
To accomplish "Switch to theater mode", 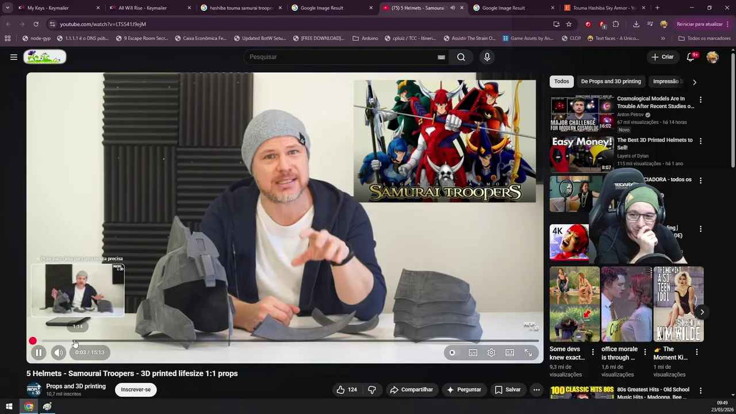I will coord(509,352).
